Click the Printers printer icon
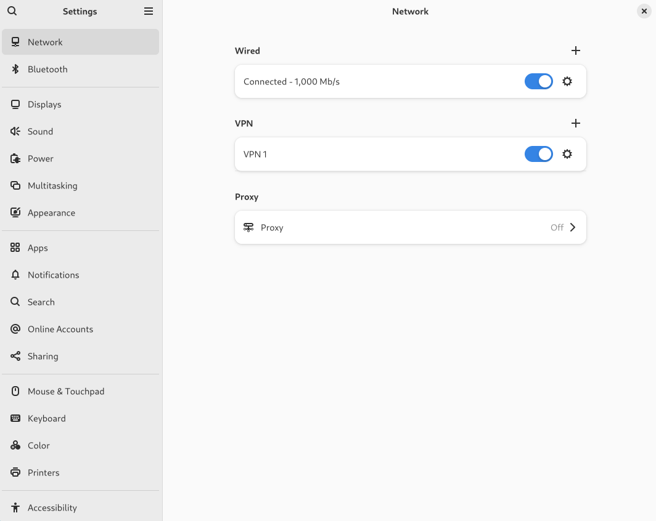The height and width of the screenshot is (521, 656). click(x=15, y=472)
